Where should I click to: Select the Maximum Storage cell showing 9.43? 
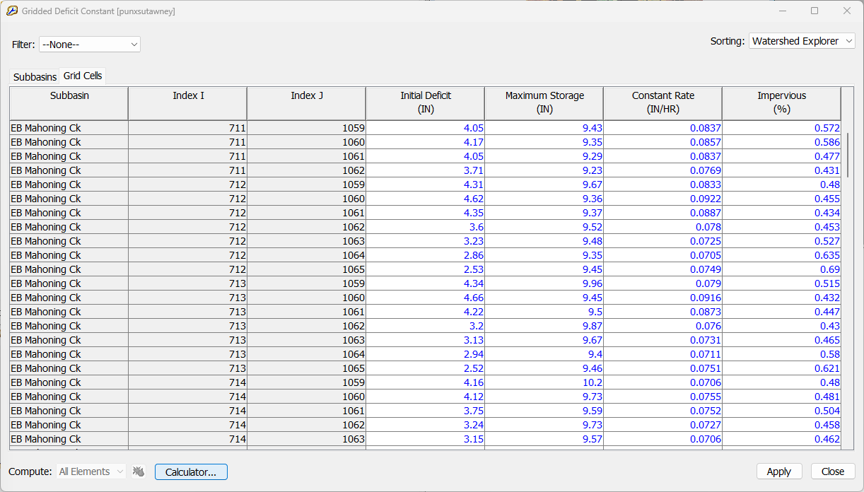click(x=544, y=128)
